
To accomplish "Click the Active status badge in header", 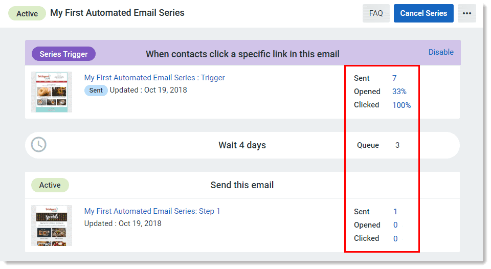I will (27, 13).
